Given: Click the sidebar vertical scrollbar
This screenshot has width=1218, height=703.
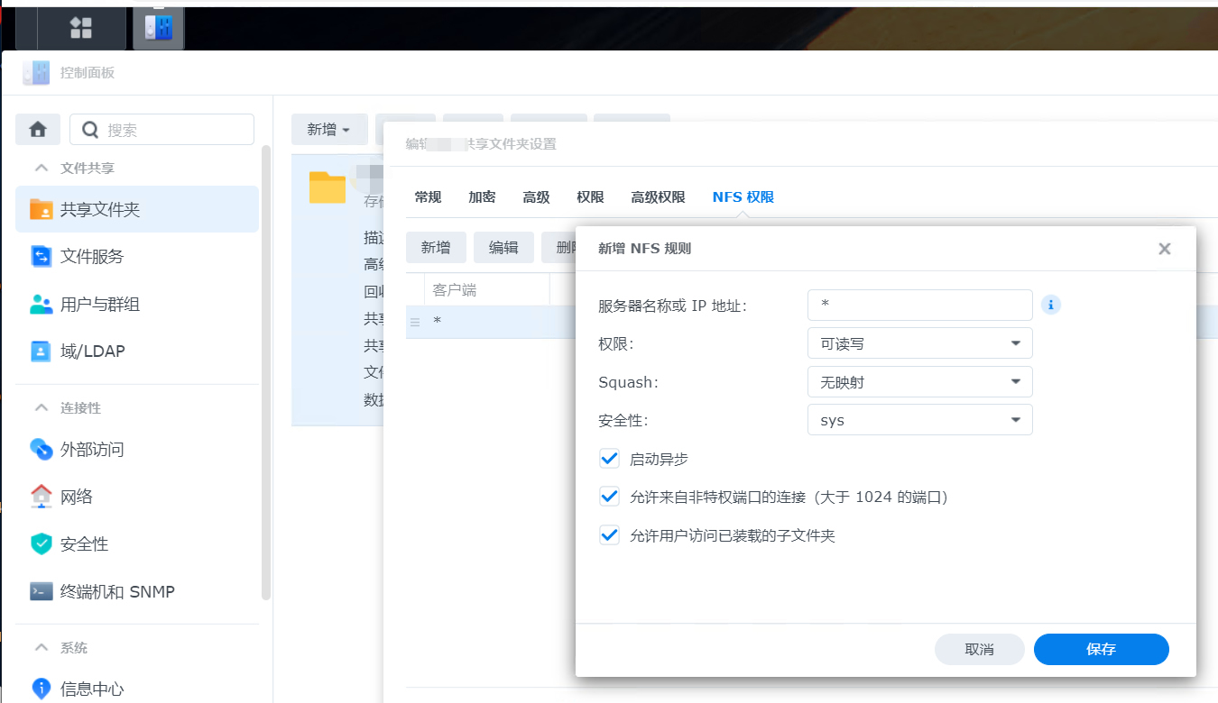Looking at the screenshot, I should tap(266, 371).
